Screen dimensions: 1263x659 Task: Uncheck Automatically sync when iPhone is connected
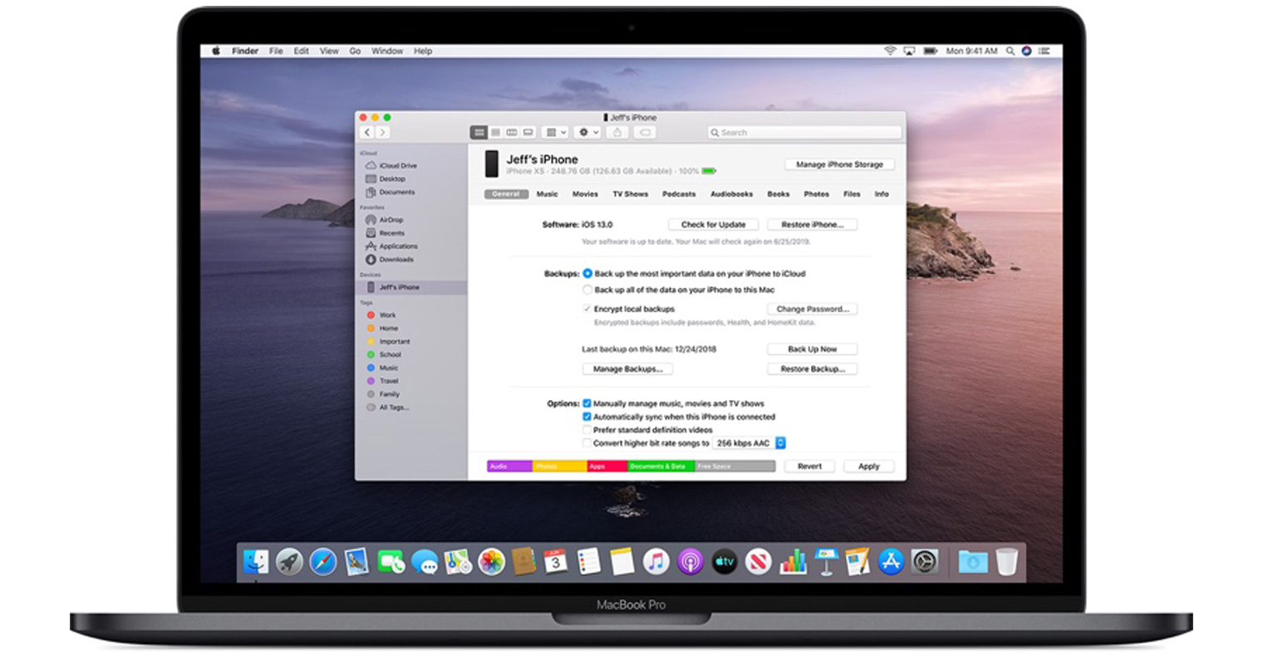tap(587, 417)
